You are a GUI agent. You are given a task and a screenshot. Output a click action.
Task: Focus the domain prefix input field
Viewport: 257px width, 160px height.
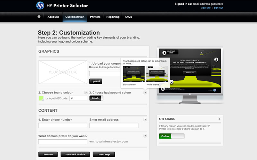[x=63, y=141]
